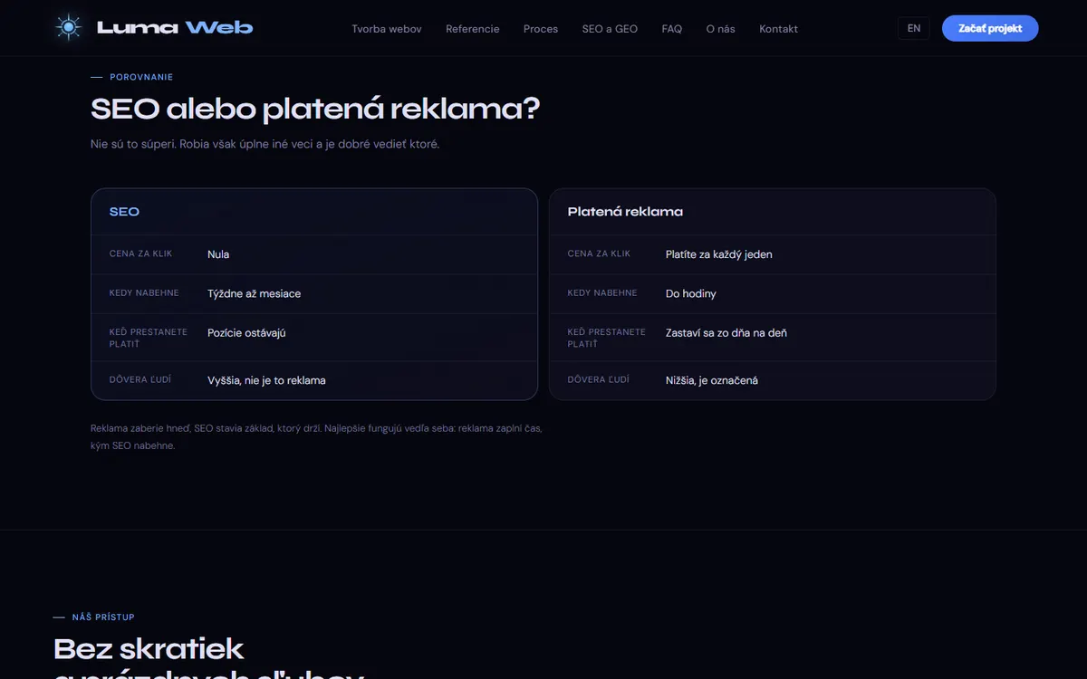Click Nižšia, je označená value
The height and width of the screenshot is (679, 1087).
pyautogui.click(x=712, y=380)
